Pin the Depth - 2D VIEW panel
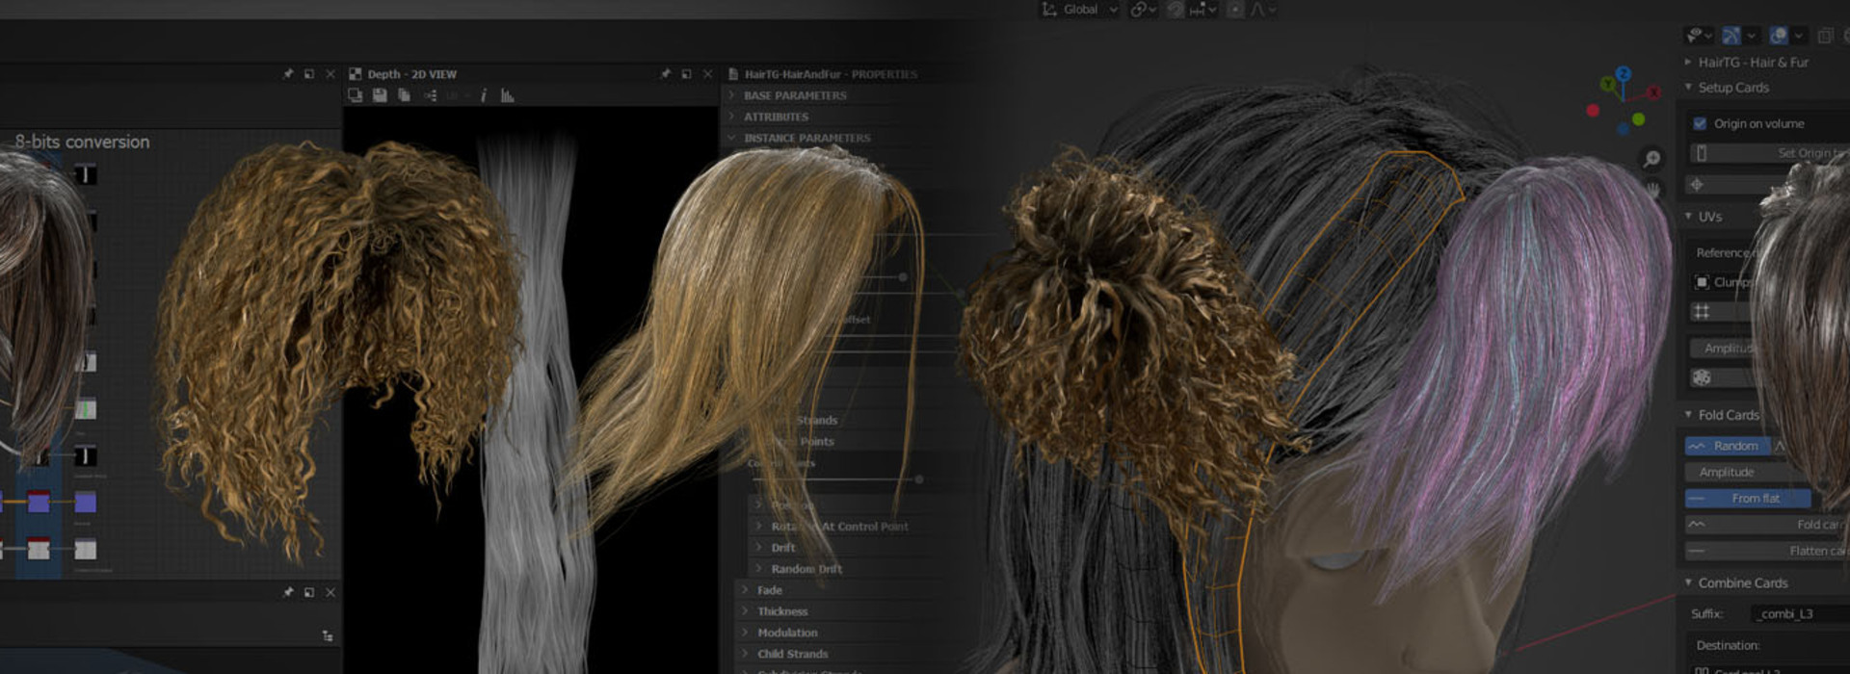This screenshot has height=674, width=1850. [x=665, y=73]
